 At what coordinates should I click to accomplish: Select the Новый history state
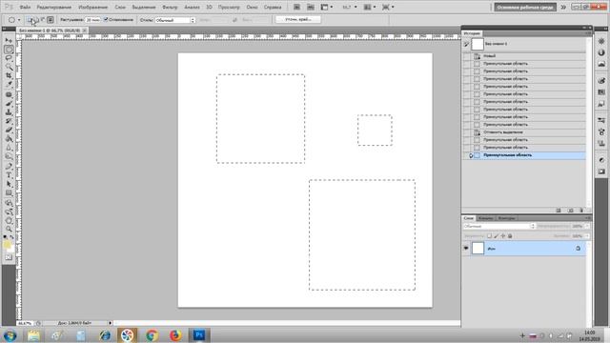[x=524, y=56]
